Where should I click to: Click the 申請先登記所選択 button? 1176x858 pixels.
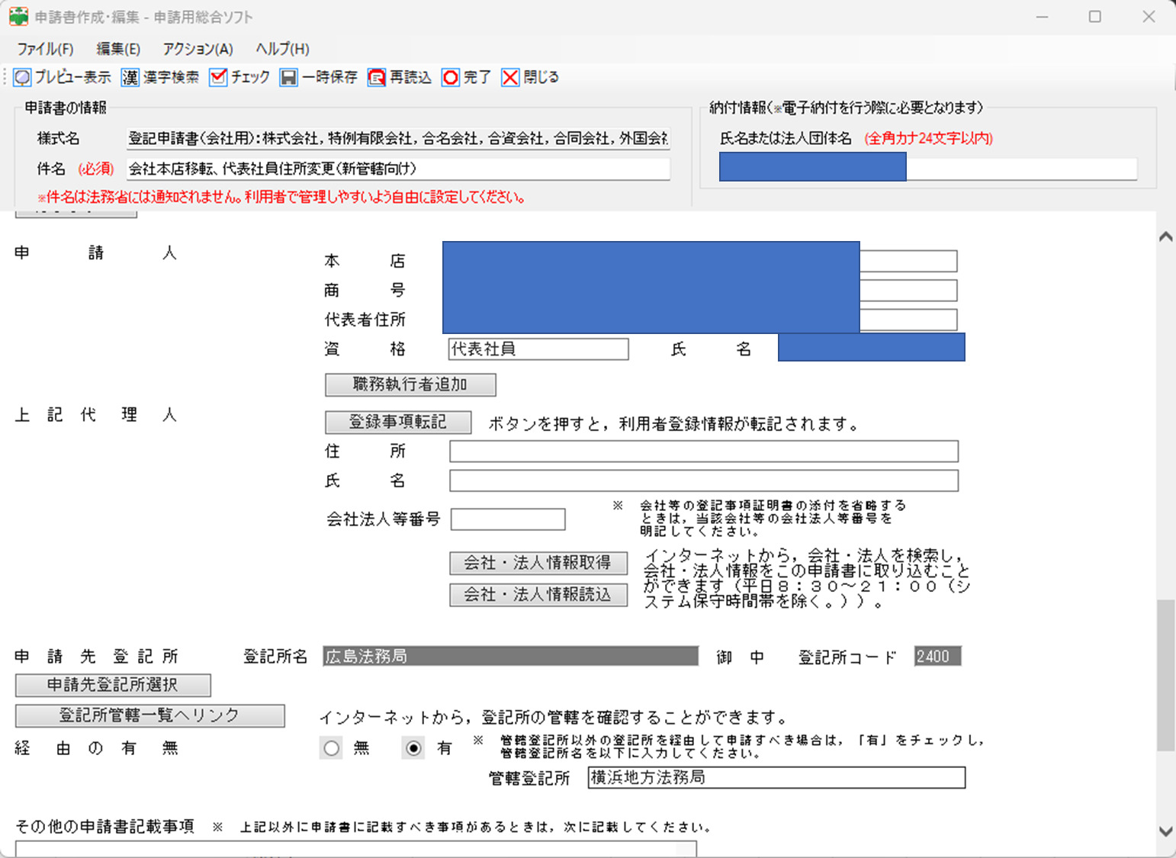[x=113, y=685]
